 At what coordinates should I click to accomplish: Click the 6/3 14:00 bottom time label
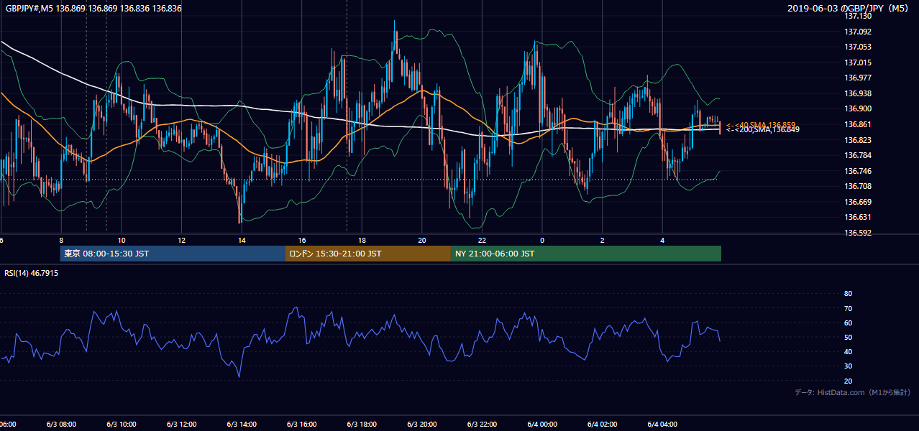[x=242, y=425]
